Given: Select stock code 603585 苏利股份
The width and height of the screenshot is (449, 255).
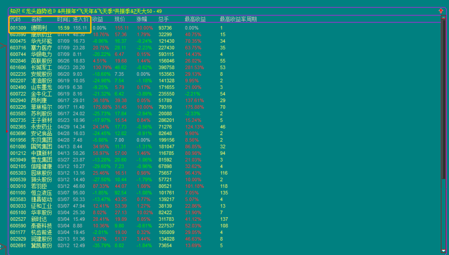Looking at the screenshot, I should pyautogui.click(x=18, y=114).
